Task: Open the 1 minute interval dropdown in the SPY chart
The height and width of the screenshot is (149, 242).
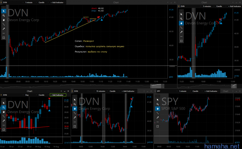Action: [185, 91]
